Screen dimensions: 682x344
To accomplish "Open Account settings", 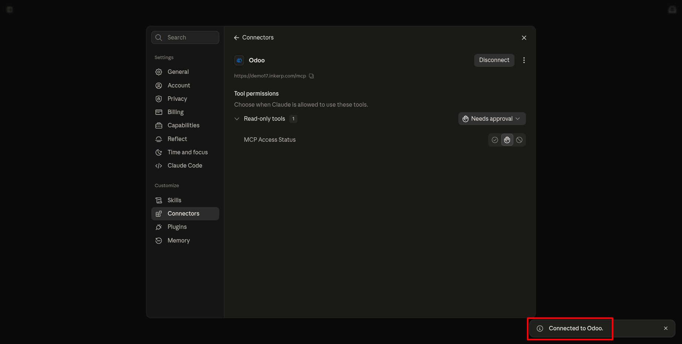I will [185, 86].
